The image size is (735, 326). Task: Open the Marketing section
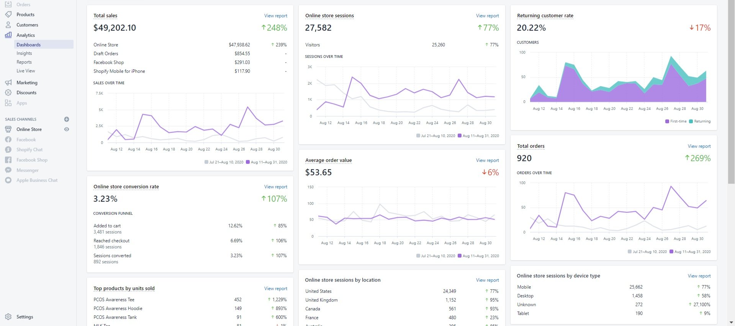[x=27, y=83]
